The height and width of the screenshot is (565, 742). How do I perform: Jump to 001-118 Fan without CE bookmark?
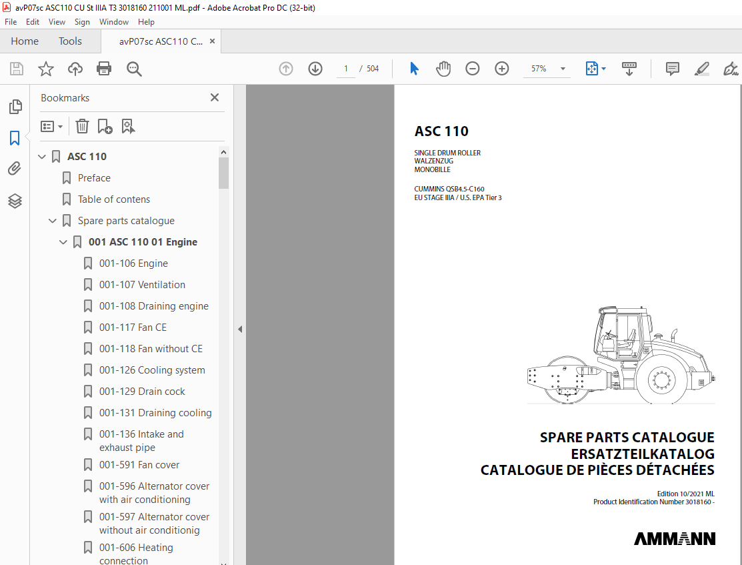pyautogui.click(x=151, y=349)
